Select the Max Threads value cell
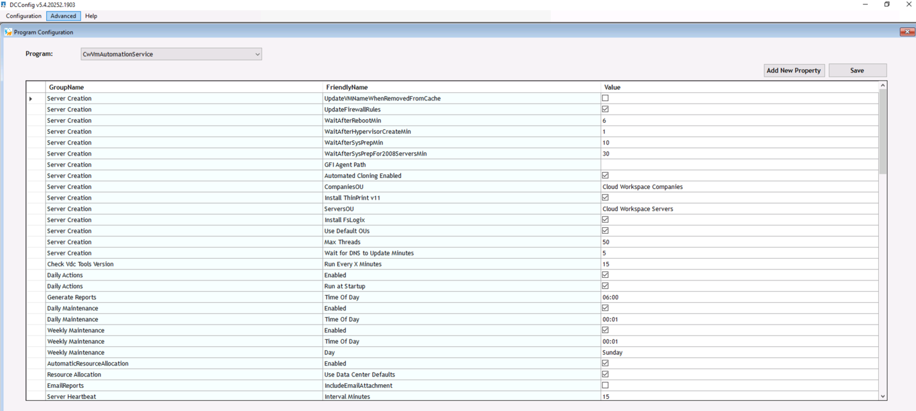The image size is (916, 411). pyautogui.click(x=739, y=242)
